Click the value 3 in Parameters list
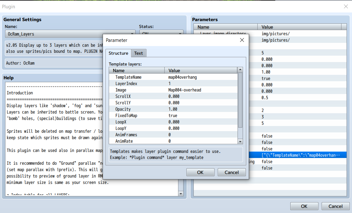The image size is (352, 213). tap(262, 117)
